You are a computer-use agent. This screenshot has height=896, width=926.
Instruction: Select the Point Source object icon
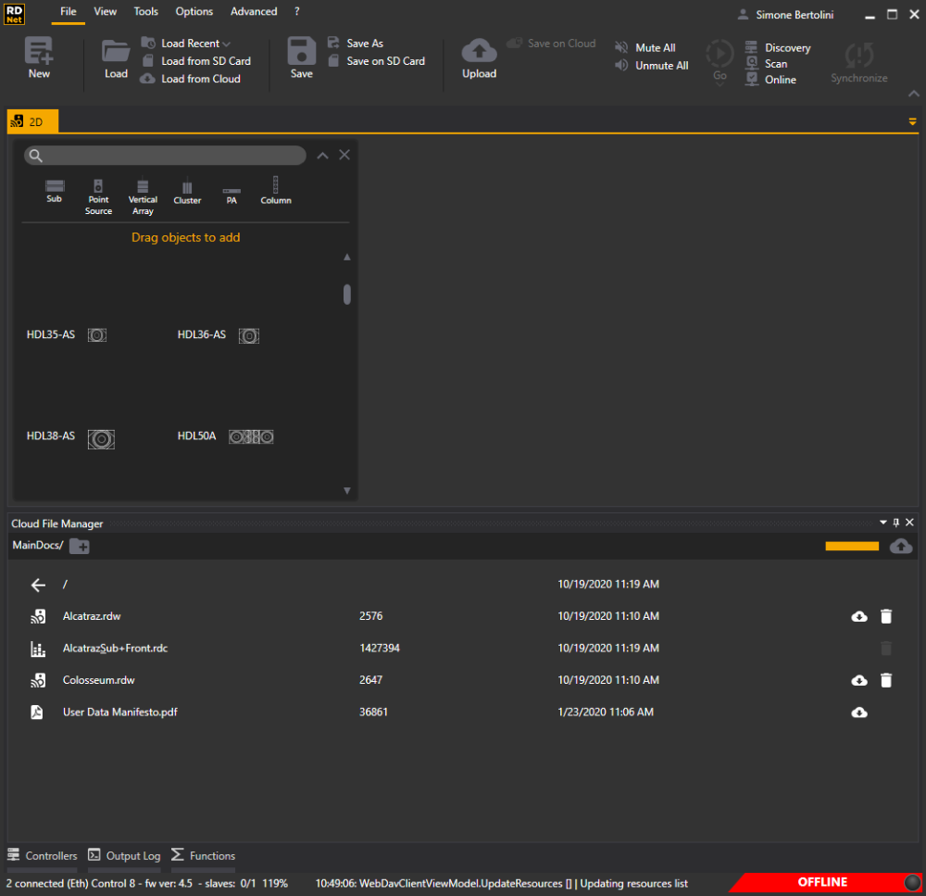(98, 185)
